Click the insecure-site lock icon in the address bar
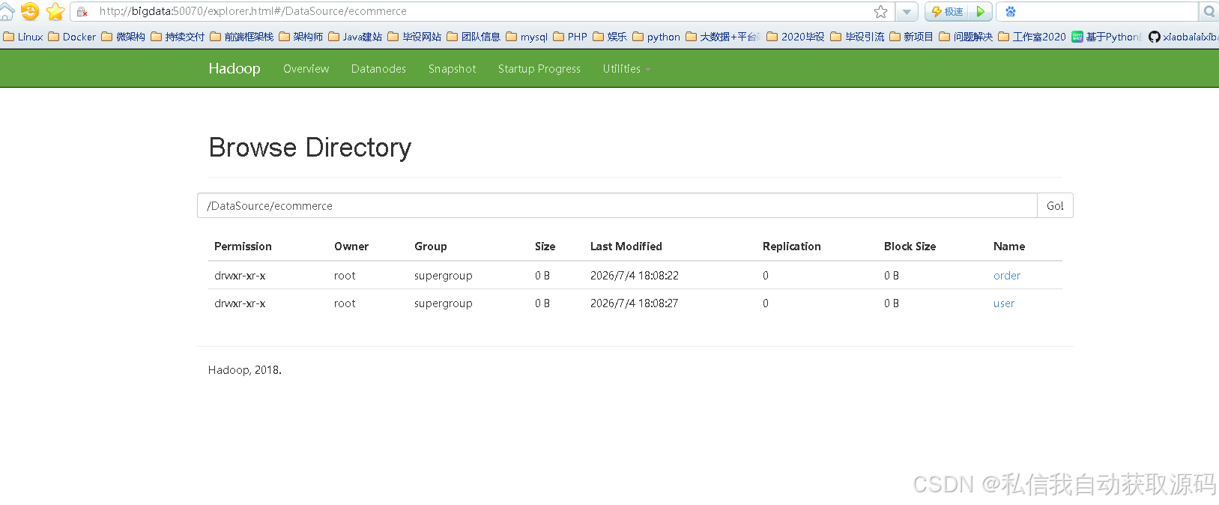This screenshot has height=505, width=1219. (x=82, y=12)
